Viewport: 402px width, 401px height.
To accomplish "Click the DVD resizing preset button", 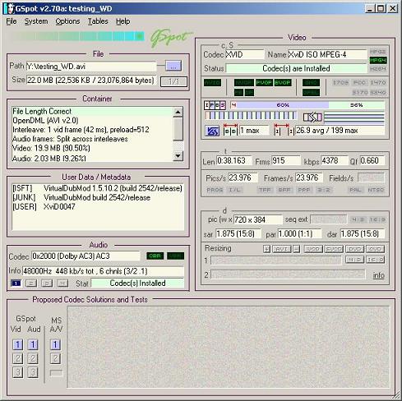I will (354, 249).
